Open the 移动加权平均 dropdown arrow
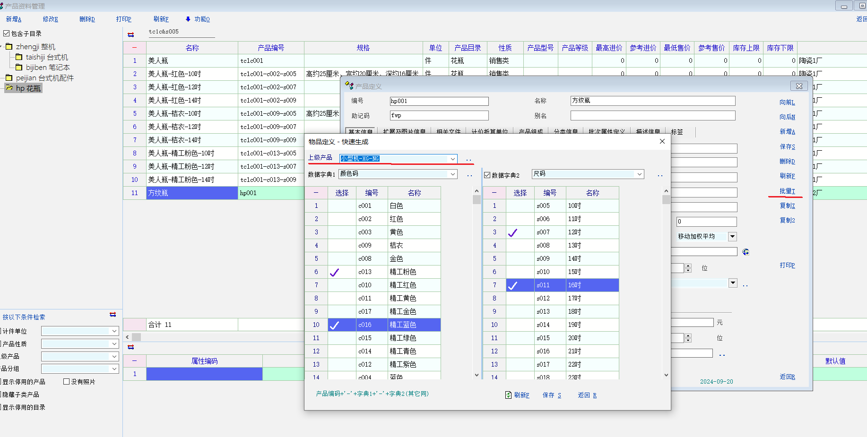The height and width of the screenshot is (437, 867). click(732, 237)
